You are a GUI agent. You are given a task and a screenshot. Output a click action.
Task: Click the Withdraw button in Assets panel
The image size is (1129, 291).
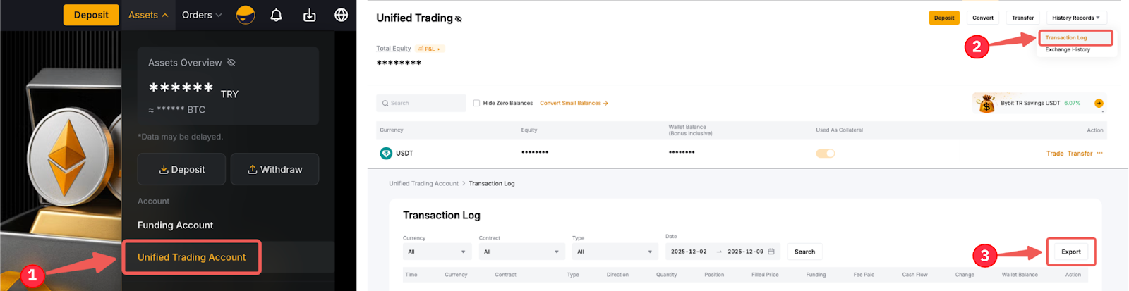(x=274, y=169)
